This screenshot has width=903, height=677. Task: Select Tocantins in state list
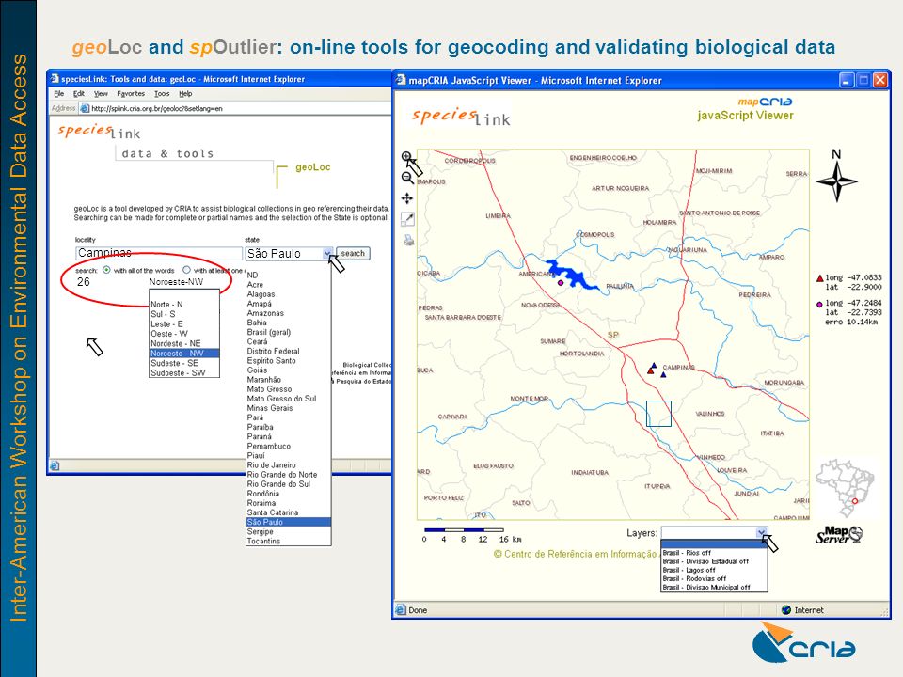click(x=288, y=542)
